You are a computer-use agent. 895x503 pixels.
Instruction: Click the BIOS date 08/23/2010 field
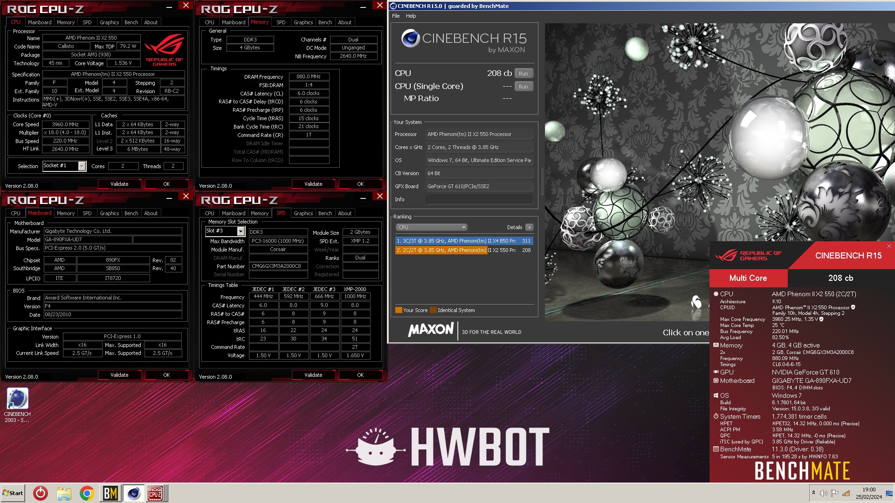click(x=113, y=314)
